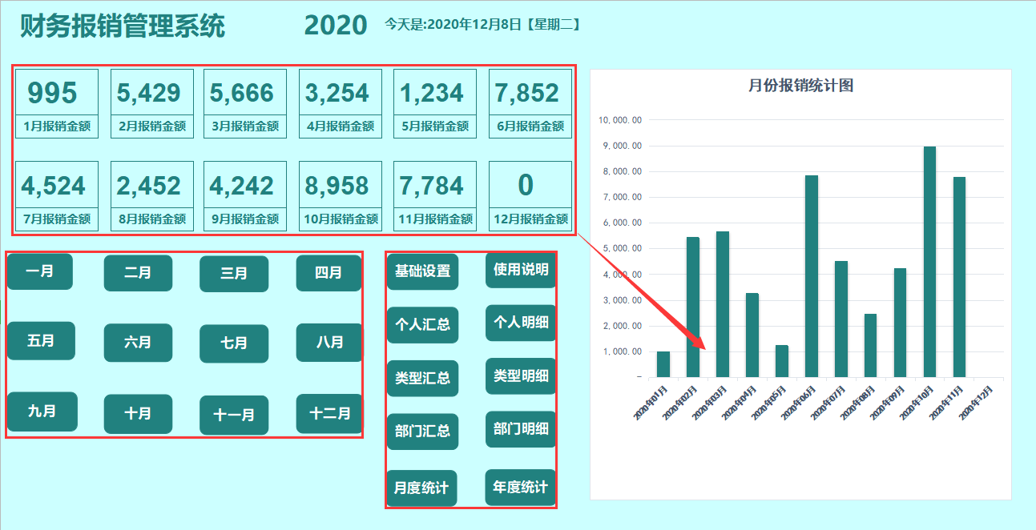Click the 2020年05月 chart bar
Screen dimensions: 1036x530
tap(782, 361)
